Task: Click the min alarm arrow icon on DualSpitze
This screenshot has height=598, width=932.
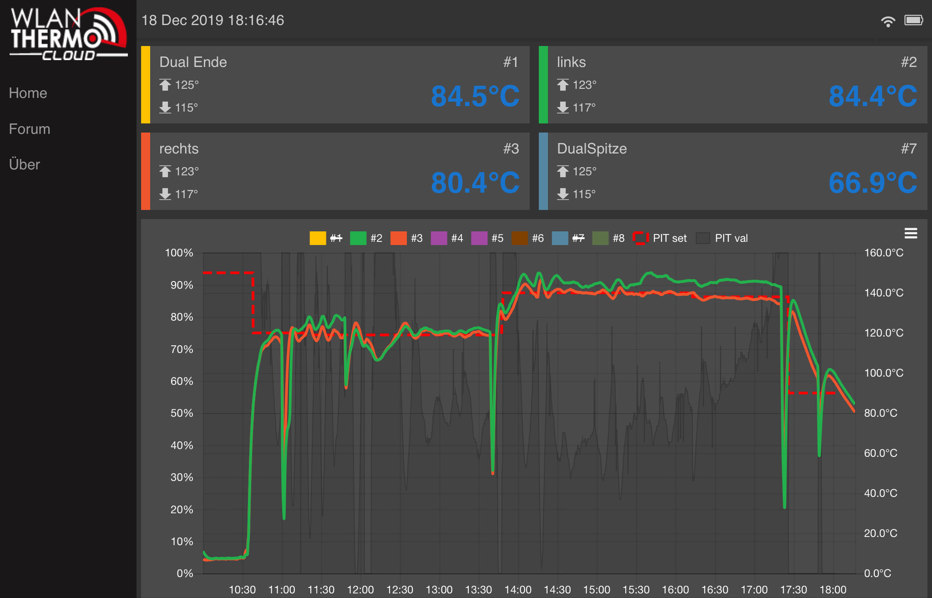Action: [563, 194]
